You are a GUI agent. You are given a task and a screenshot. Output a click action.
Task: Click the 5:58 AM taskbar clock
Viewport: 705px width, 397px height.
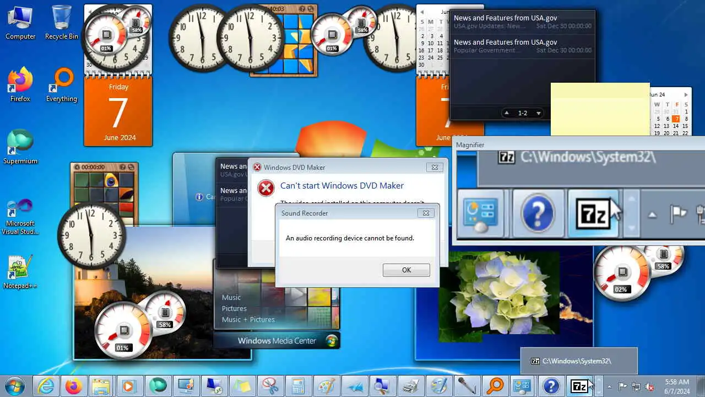[x=677, y=387]
